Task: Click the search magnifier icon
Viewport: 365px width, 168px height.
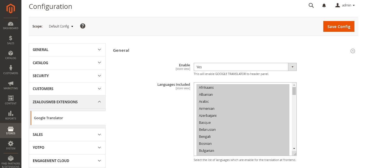Action: tap(311, 5)
